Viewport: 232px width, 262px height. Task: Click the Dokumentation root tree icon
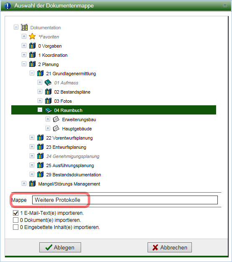click(x=24, y=28)
